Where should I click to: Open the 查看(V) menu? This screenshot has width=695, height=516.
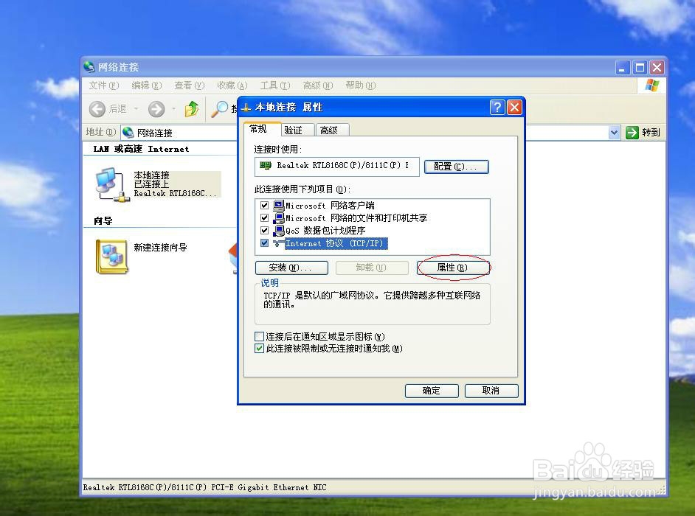point(190,86)
